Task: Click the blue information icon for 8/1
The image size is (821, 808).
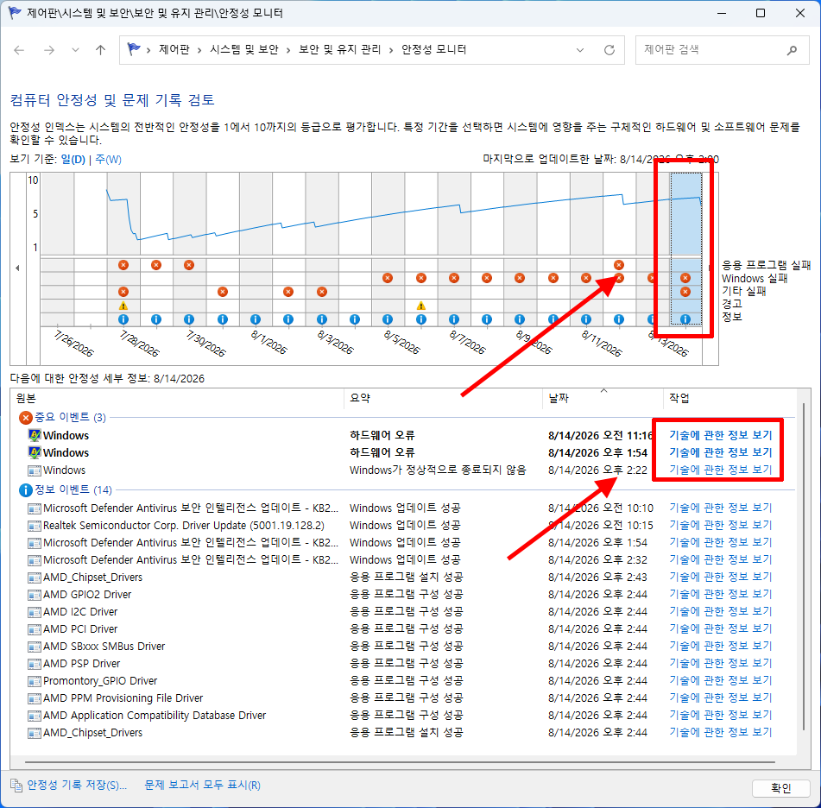Action: [256, 319]
